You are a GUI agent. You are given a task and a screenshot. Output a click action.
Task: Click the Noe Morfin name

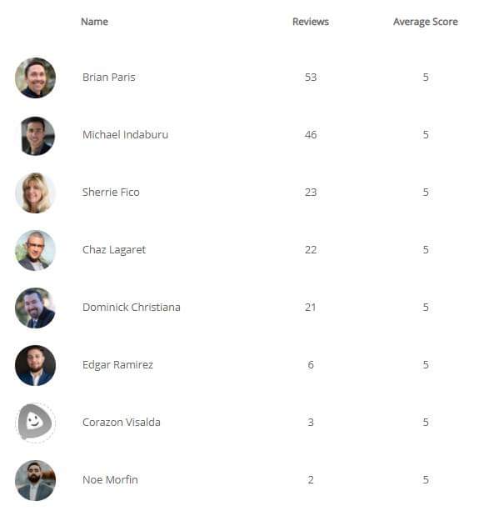click(110, 480)
